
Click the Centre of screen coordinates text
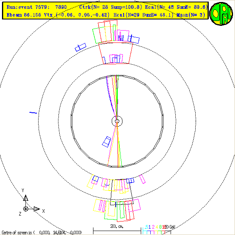click(x=42, y=233)
